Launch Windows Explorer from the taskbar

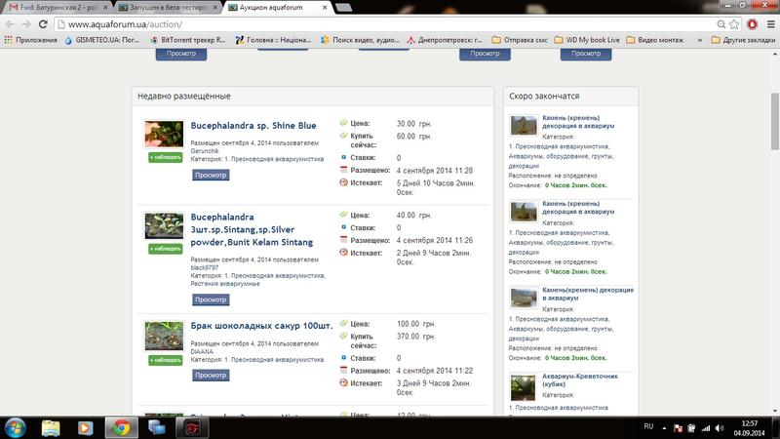click(x=52, y=426)
